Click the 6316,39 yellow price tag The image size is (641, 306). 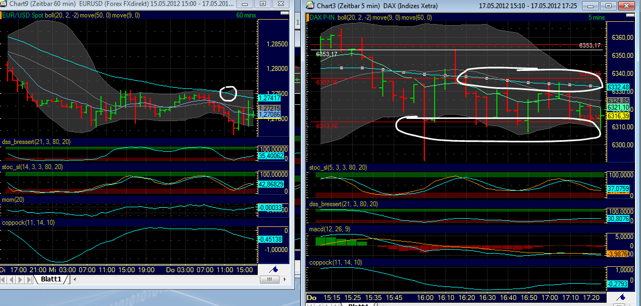618,116
